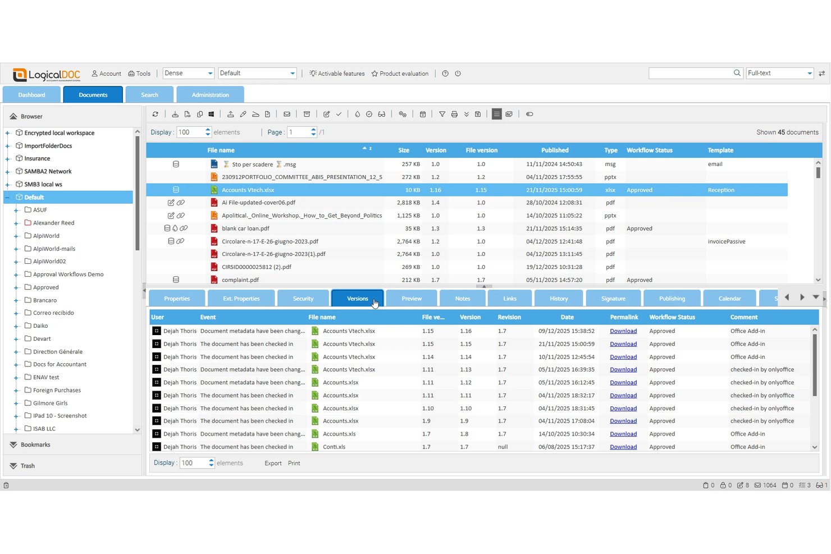Expand the Encrypted local workspace node
This screenshot has height=554, width=831.
click(8, 133)
